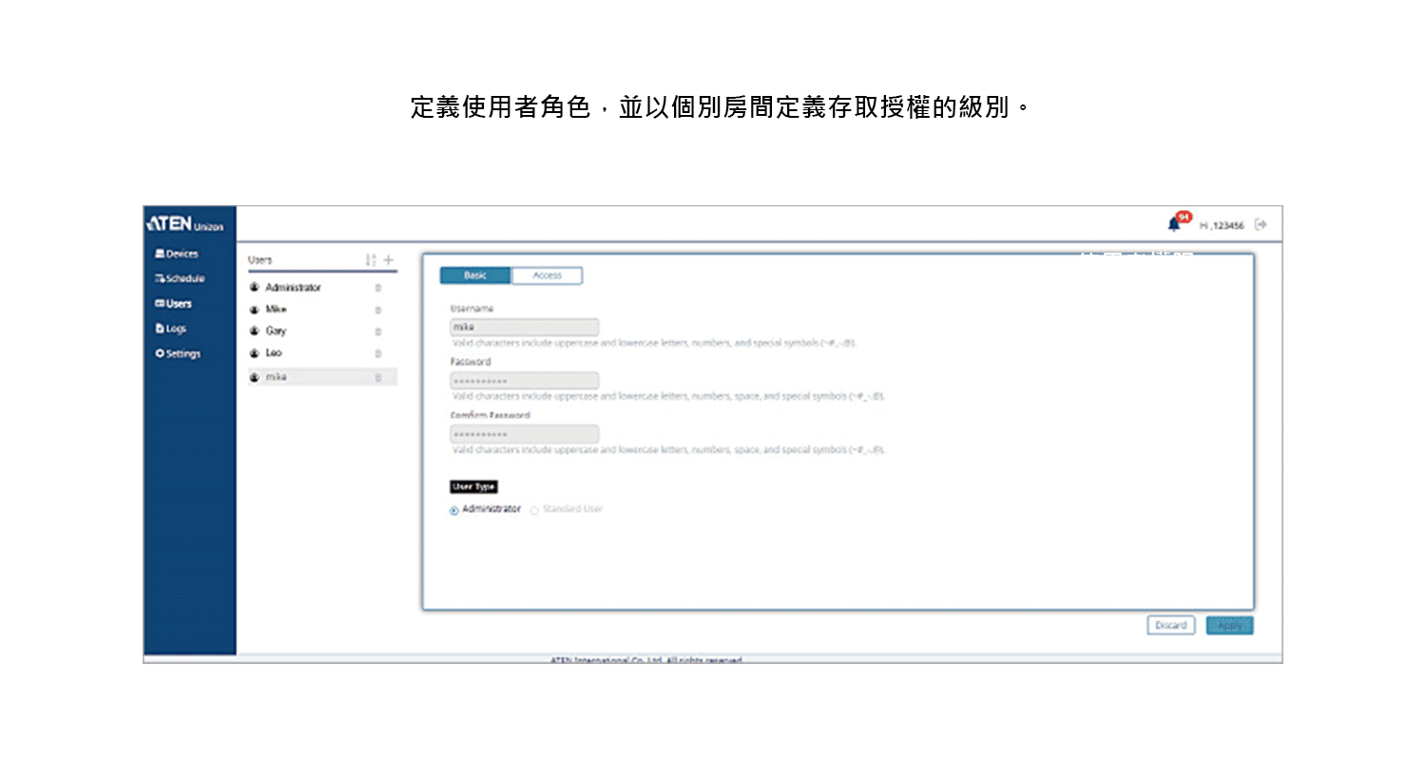This screenshot has height=760, width=1426.
Task: Add a new user with the plus icon
Action: coord(388,258)
